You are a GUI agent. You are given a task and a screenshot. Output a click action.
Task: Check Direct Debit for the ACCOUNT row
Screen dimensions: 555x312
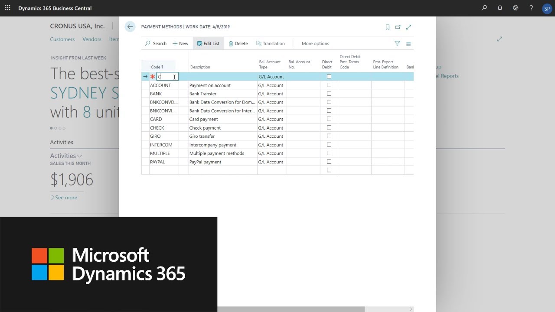point(329,85)
